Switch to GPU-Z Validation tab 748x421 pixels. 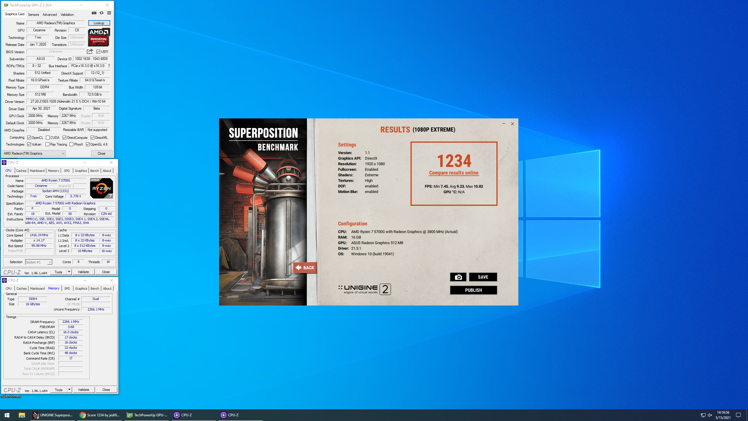click(x=67, y=14)
